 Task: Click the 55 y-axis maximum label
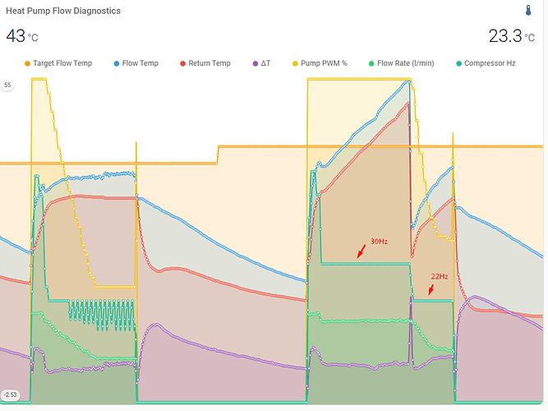click(x=7, y=85)
